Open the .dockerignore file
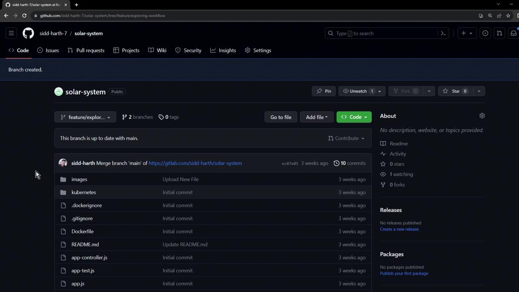 (x=86, y=206)
